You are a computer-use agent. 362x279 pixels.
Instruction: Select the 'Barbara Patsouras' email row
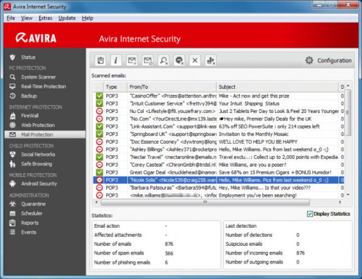point(218,187)
